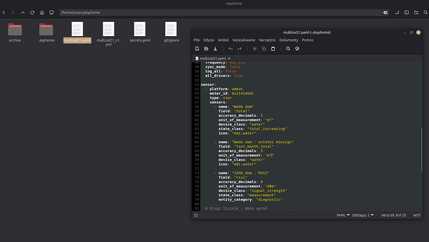
Task: Open the Pomoc menu
Action: [308, 40]
